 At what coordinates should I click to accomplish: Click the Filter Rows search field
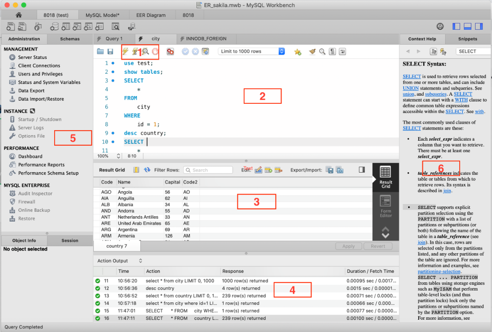point(208,170)
